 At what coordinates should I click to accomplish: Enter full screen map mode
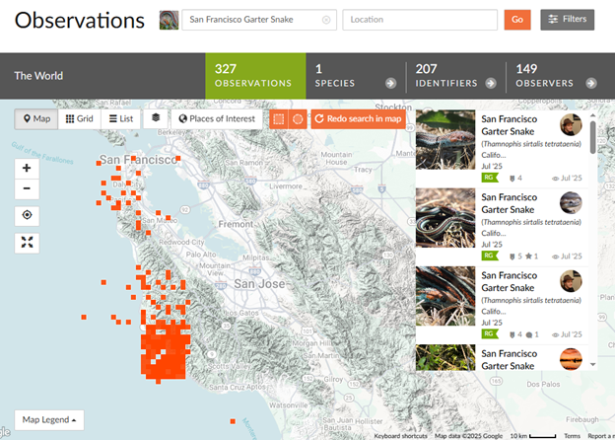click(x=27, y=242)
